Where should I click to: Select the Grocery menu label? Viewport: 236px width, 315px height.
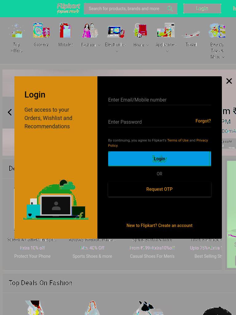pos(41,45)
